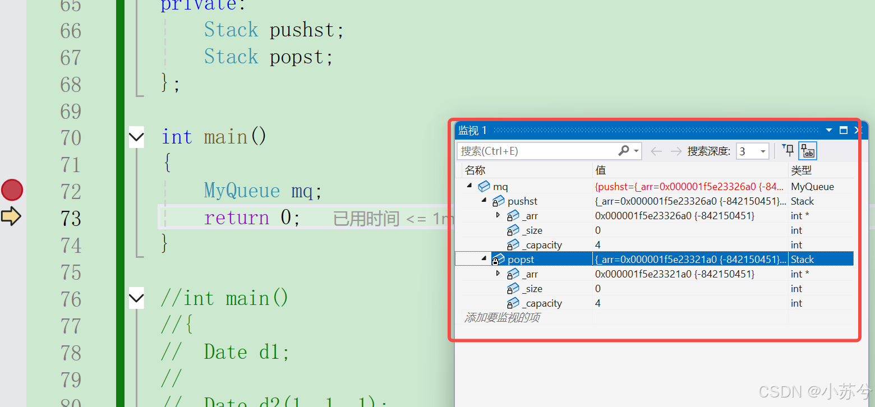
Task: Click the MyQueue type cell
Action: (x=812, y=187)
